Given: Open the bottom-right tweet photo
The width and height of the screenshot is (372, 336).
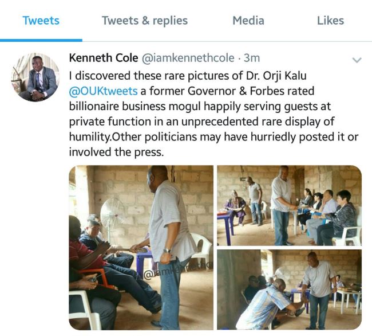Looking at the screenshot, I should pos(289,290).
